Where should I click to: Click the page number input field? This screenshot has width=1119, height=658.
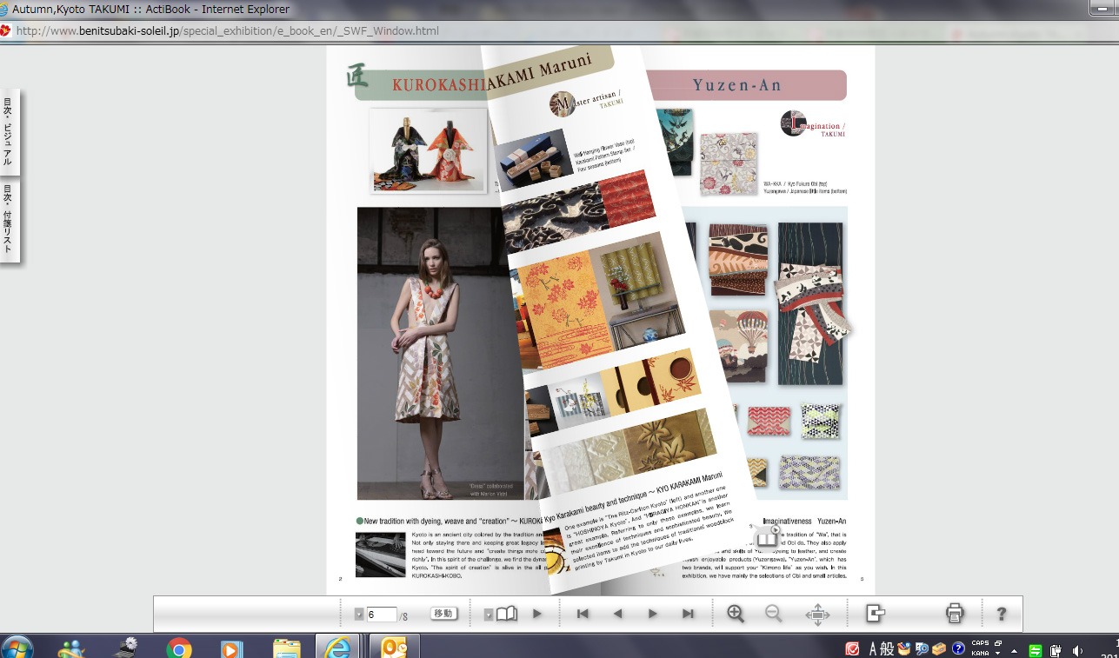[x=382, y=615]
